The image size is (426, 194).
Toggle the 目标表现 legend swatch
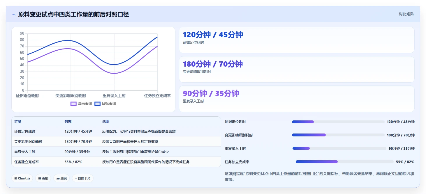[97, 104]
